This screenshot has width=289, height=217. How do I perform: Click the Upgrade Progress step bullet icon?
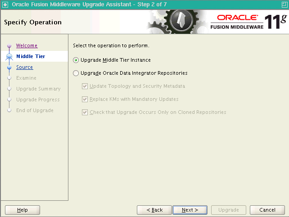9,99
